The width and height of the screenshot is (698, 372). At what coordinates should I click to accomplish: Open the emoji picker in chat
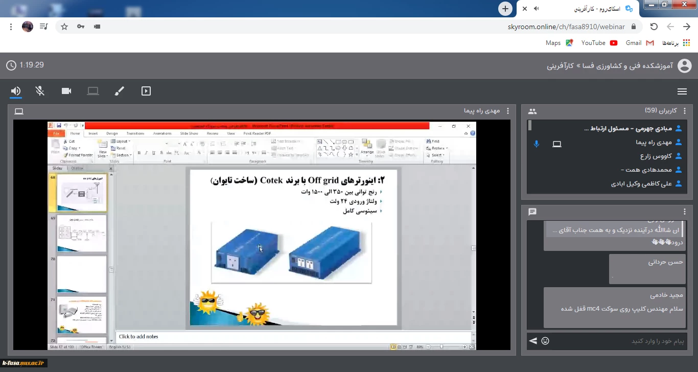(545, 341)
